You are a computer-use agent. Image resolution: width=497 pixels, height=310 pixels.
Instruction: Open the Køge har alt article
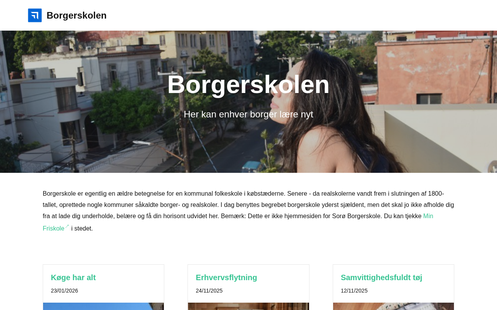coord(73,277)
